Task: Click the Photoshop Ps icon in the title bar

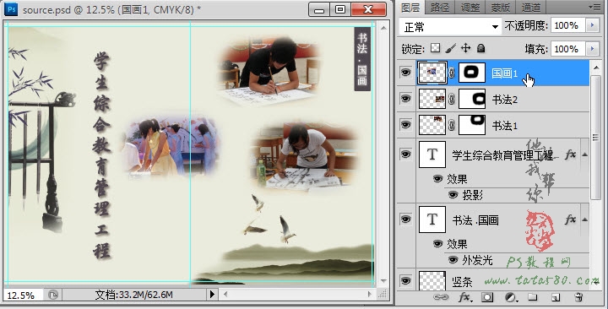Action: pyautogui.click(x=12, y=9)
